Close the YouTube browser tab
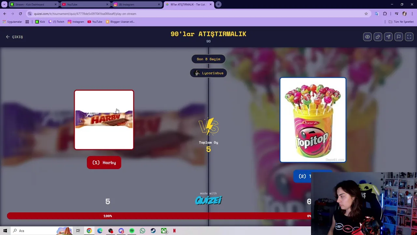The width and height of the screenshot is (417, 235). 107,5
